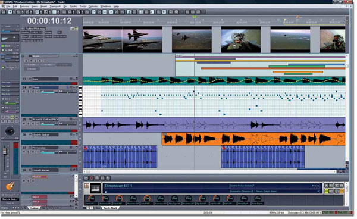This screenshot has width=357, height=219.
Task: Open the Dimension LE automation output dropdown
Action: point(318,192)
